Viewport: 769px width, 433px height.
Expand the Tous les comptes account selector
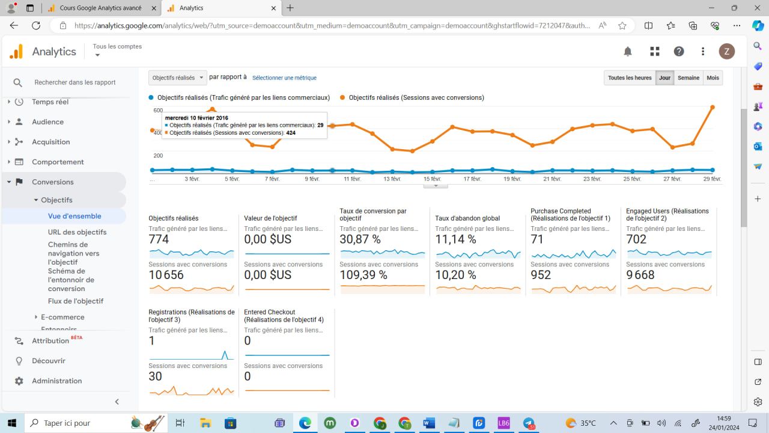(117, 51)
